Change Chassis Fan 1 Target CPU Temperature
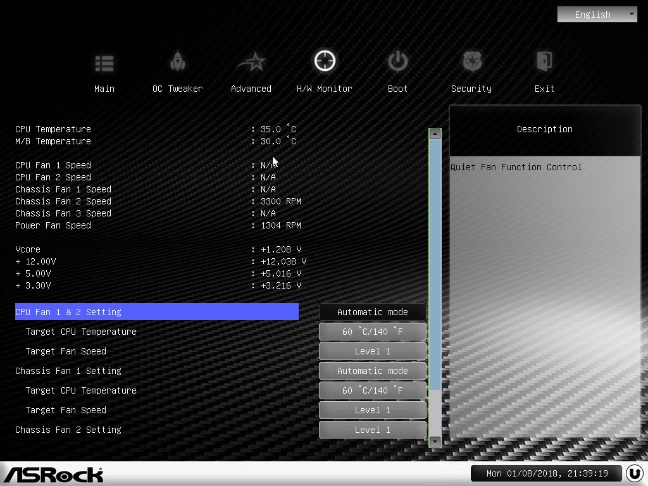Image resolution: width=648 pixels, height=486 pixels. click(372, 390)
